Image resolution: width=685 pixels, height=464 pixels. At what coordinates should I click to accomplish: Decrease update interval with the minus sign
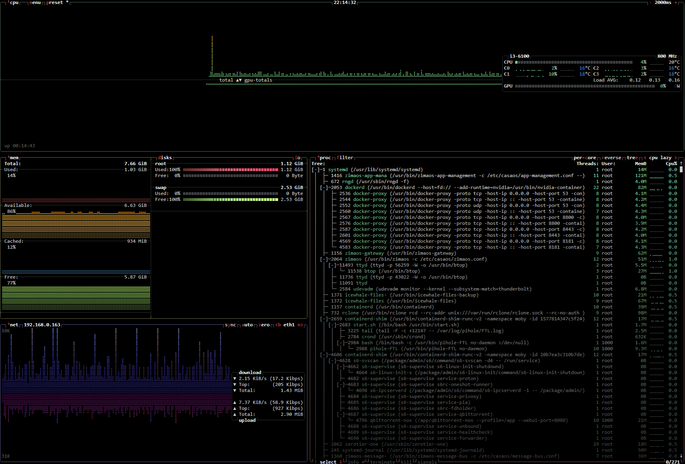(651, 3)
